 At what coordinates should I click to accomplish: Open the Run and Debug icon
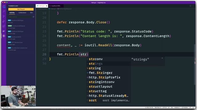(x=4, y=21)
